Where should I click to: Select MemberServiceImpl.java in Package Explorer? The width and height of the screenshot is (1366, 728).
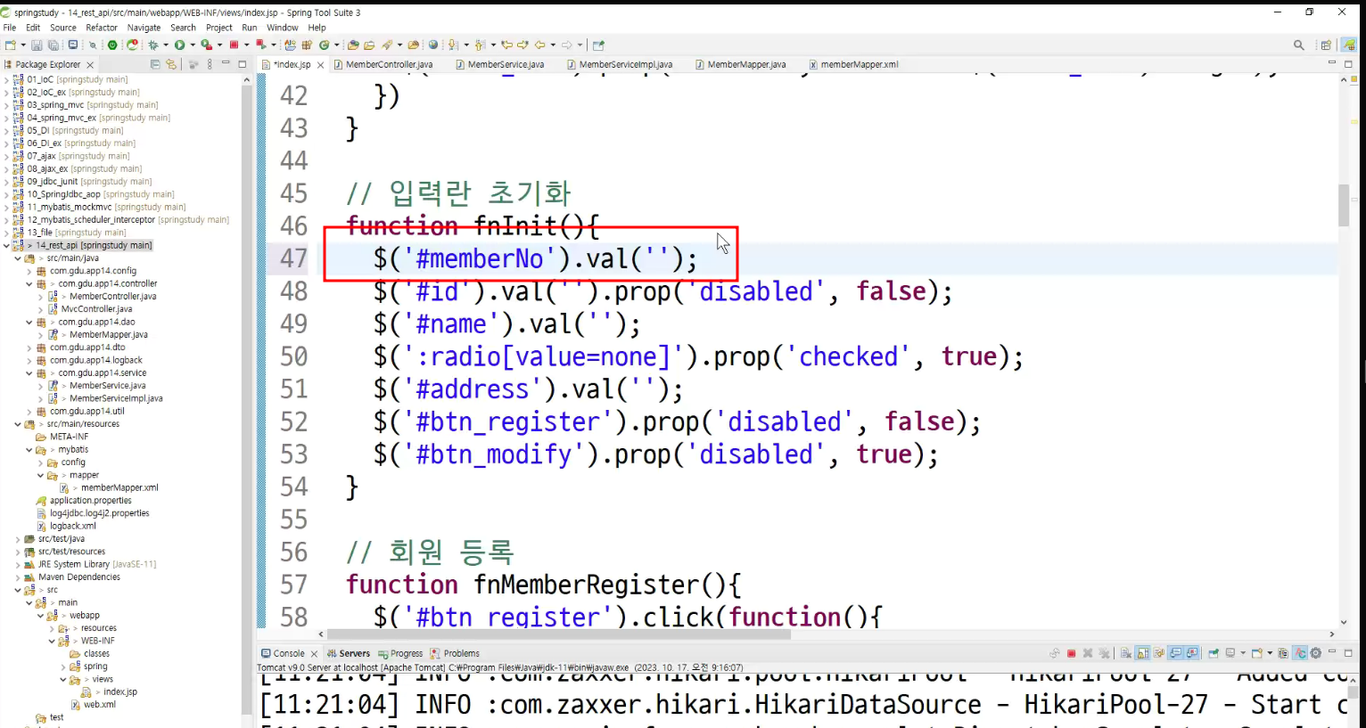click(x=116, y=398)
